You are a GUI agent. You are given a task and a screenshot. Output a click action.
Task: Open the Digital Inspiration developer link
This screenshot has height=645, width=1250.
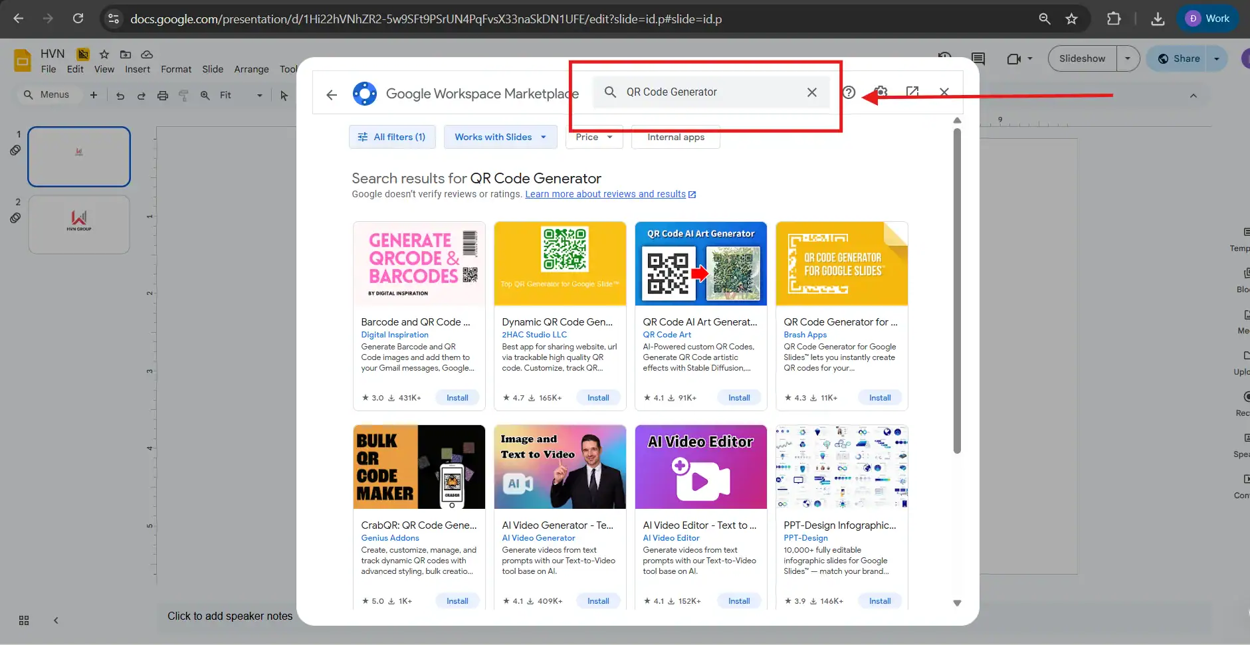pyautogui.click(x=395, y=335)
